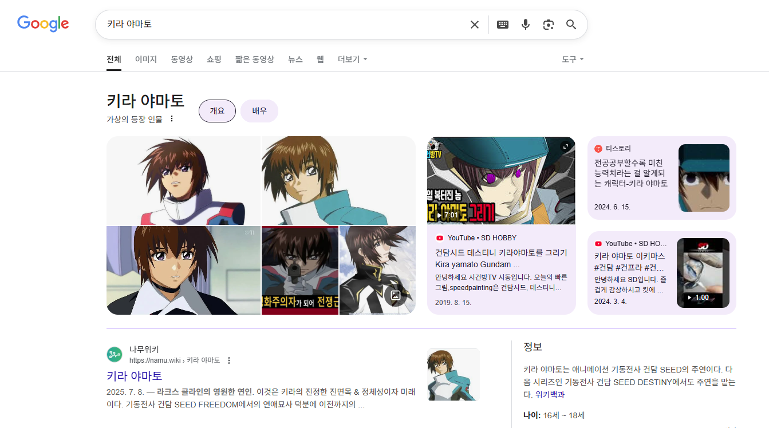Select the 개요 chip

tap(217, 111)
